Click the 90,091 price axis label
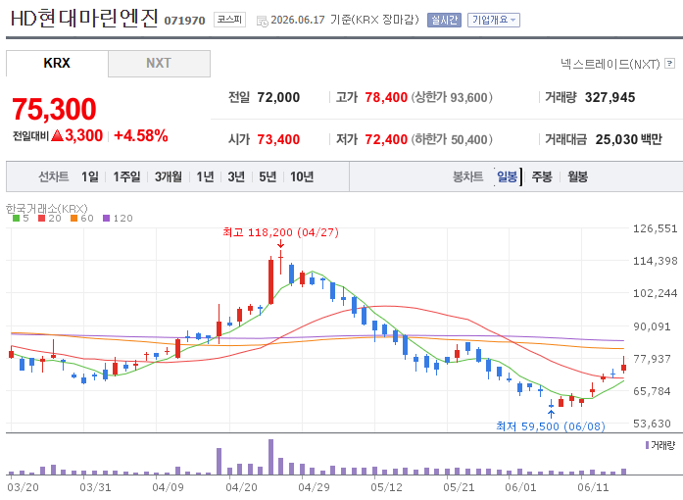 (652, 326)
